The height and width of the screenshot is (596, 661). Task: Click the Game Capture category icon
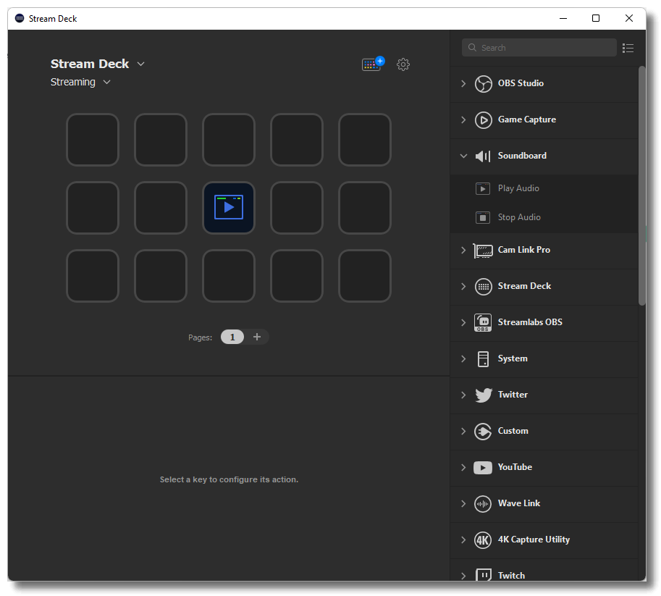[x=483, y=119]
